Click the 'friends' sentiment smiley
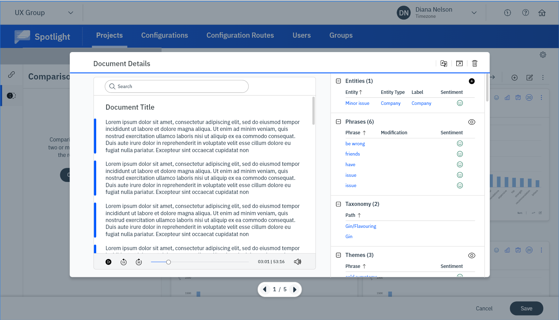 460,154
